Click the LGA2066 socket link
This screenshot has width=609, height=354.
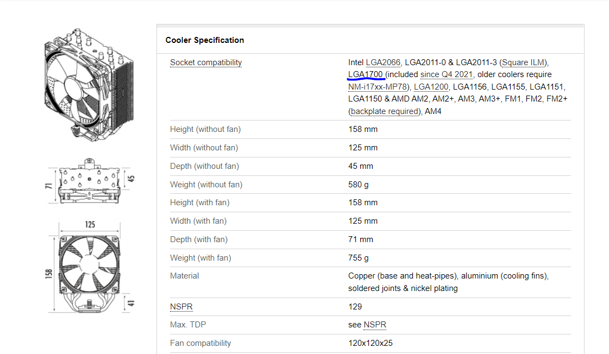tap(384, 62)
